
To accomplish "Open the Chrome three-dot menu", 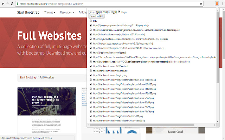I will coord(222,4).
